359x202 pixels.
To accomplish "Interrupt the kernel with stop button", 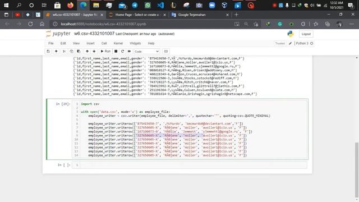I will 116,51.
